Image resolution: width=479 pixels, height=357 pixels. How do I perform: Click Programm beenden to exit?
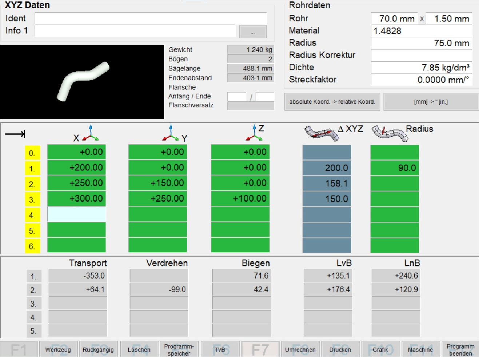point(460,350)
